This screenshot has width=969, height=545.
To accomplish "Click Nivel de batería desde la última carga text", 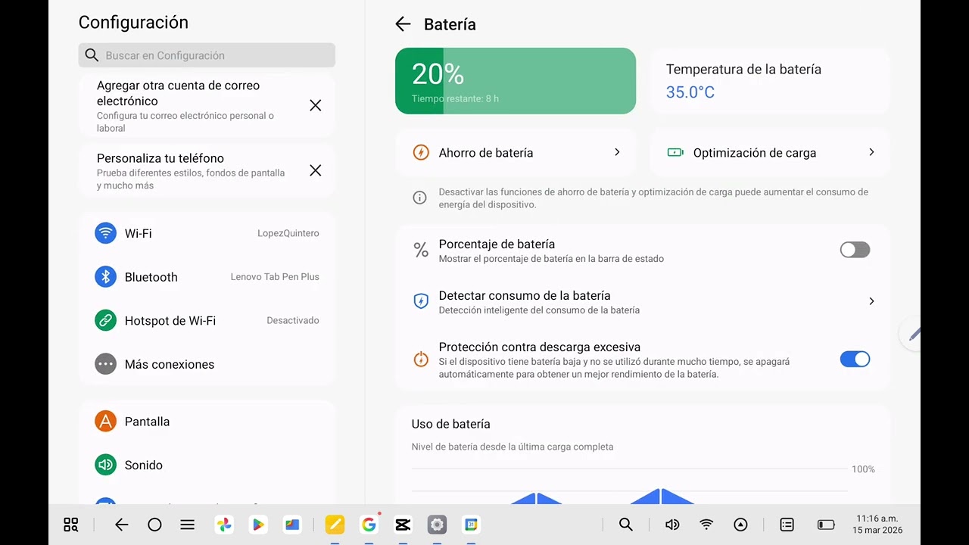I will [513, 447].
